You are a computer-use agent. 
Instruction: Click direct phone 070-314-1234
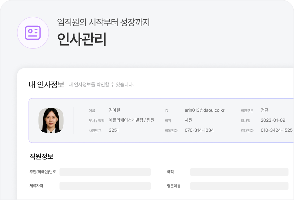pyautogui.click(x=199, y=130)
